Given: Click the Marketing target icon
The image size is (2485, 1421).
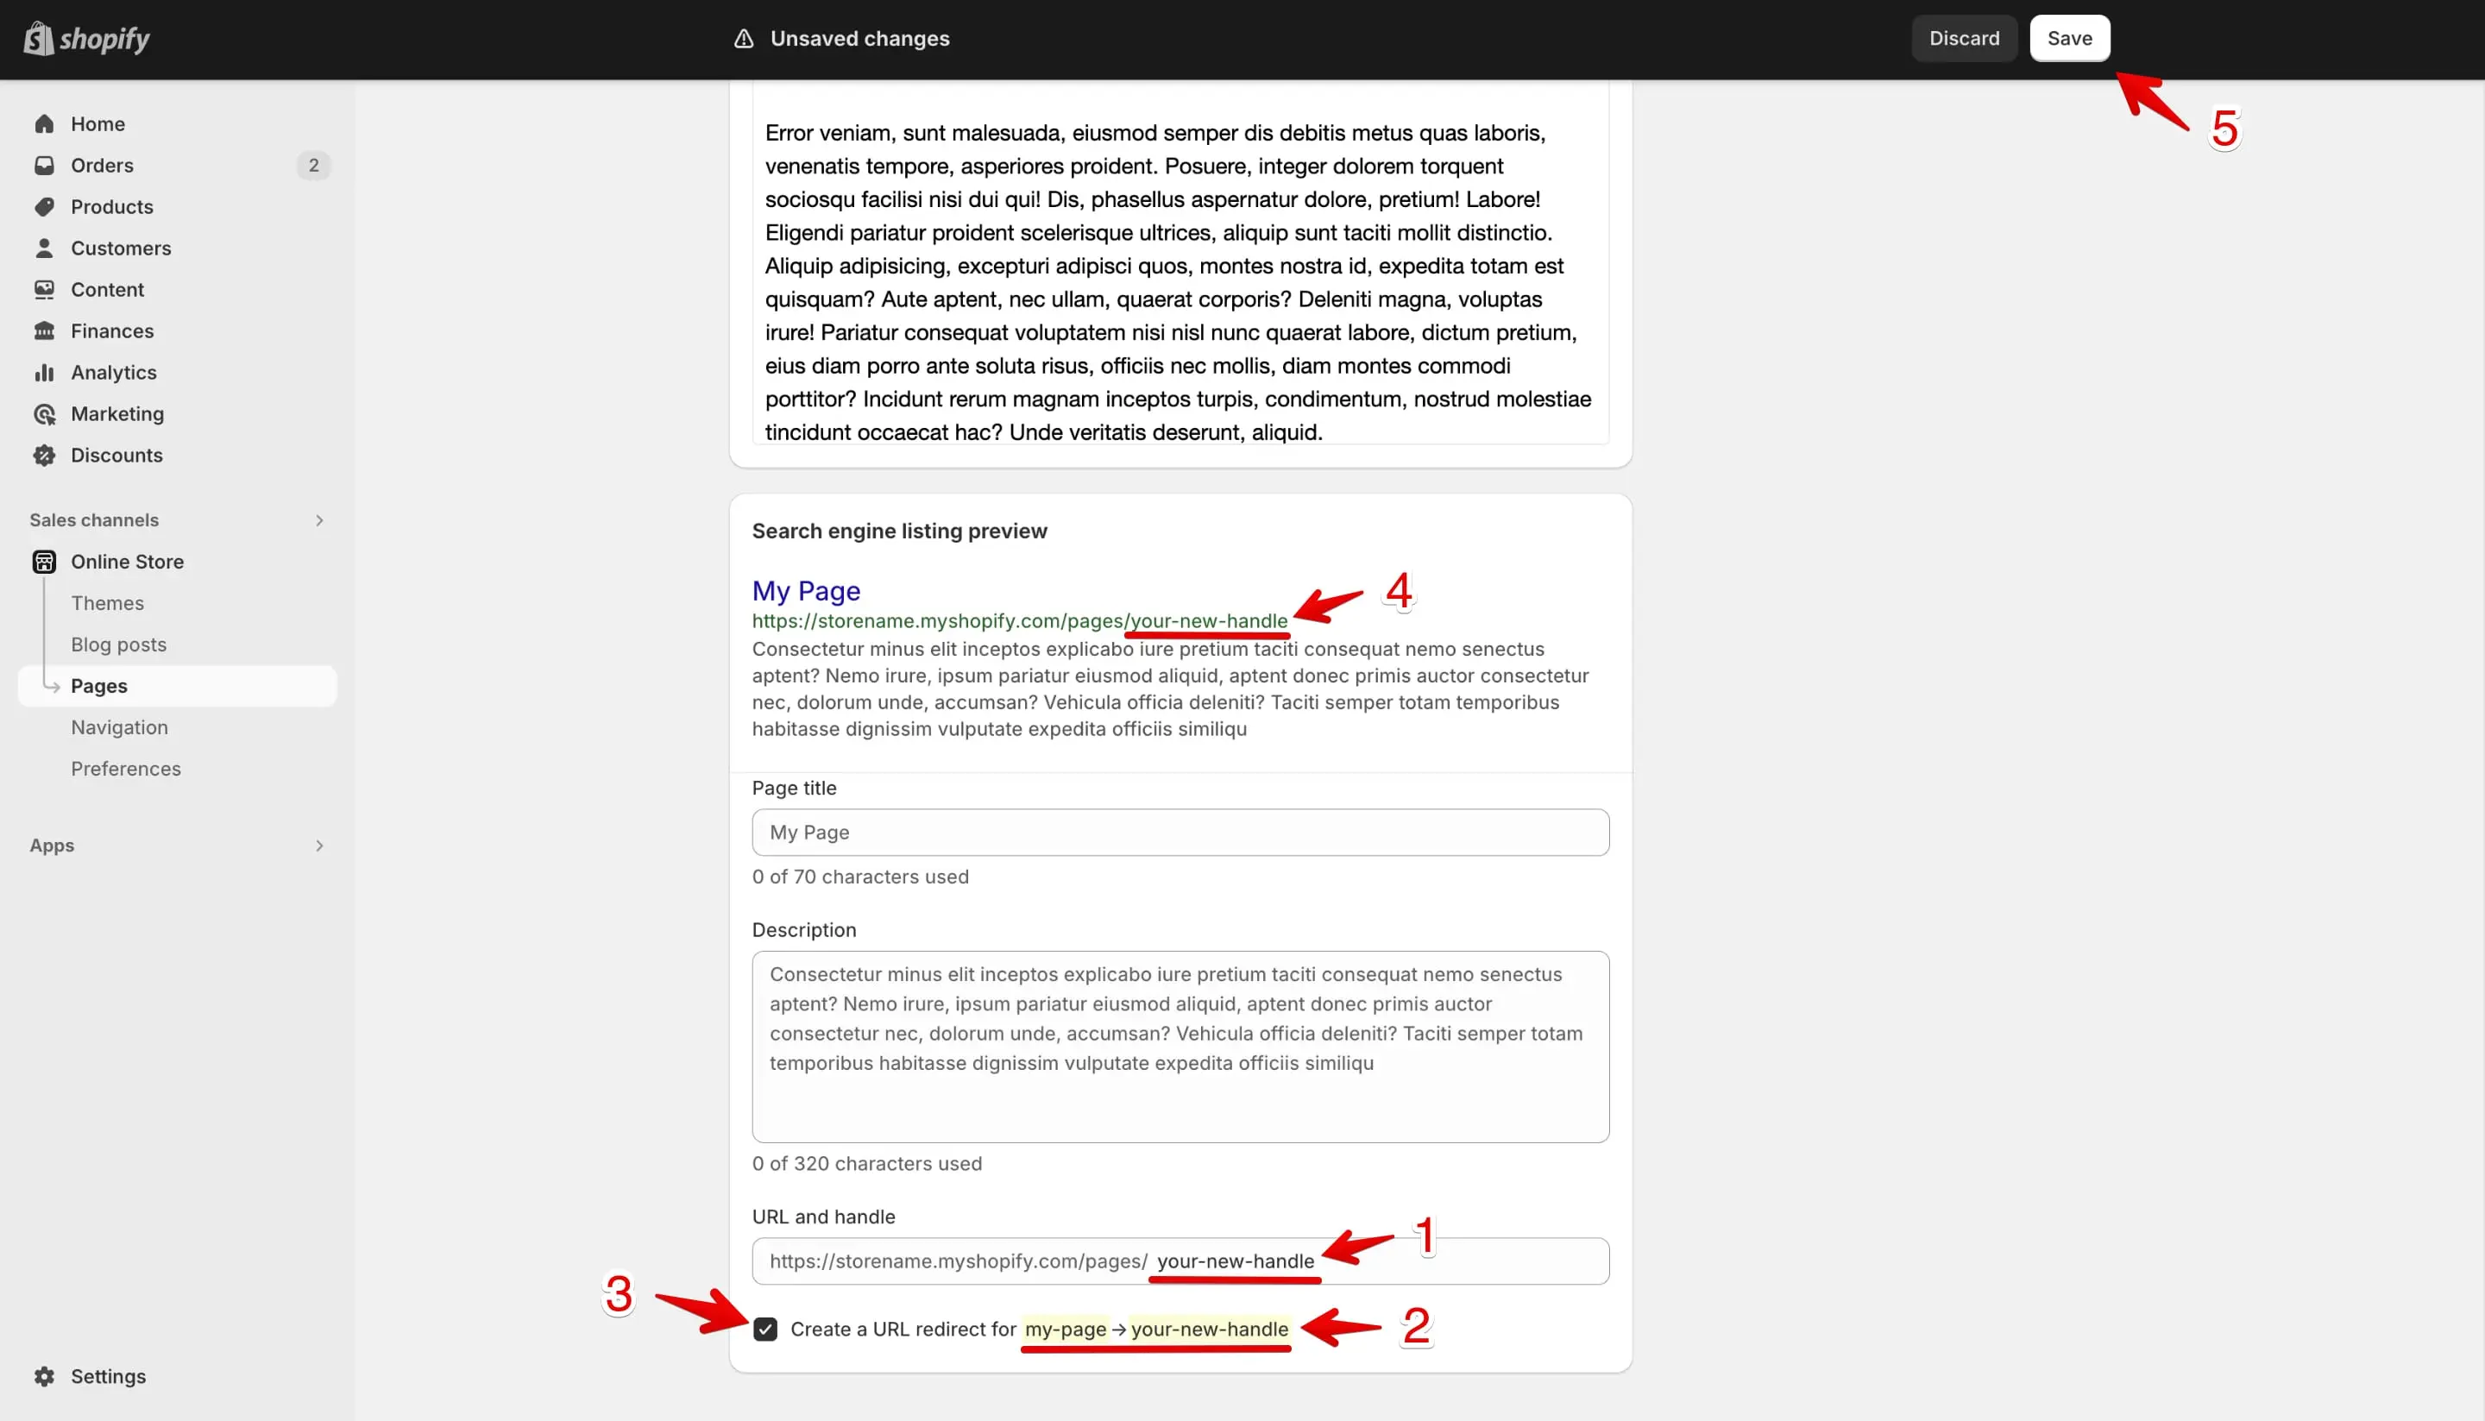Looking at the screenshot, I should (x=44, y=414).
